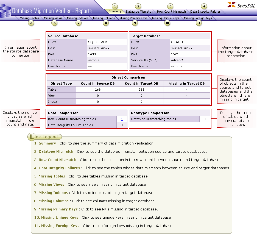
Task: View the Missing Unique Keys tab
Action: pyautogui.click(x=166, y=18)
